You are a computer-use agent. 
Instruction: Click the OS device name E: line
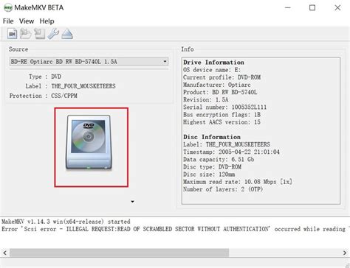tap(212, 70)
